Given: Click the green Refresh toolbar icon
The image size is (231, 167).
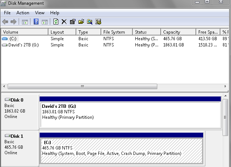Looking at the screenshot, I should click(x=56, y=22).
